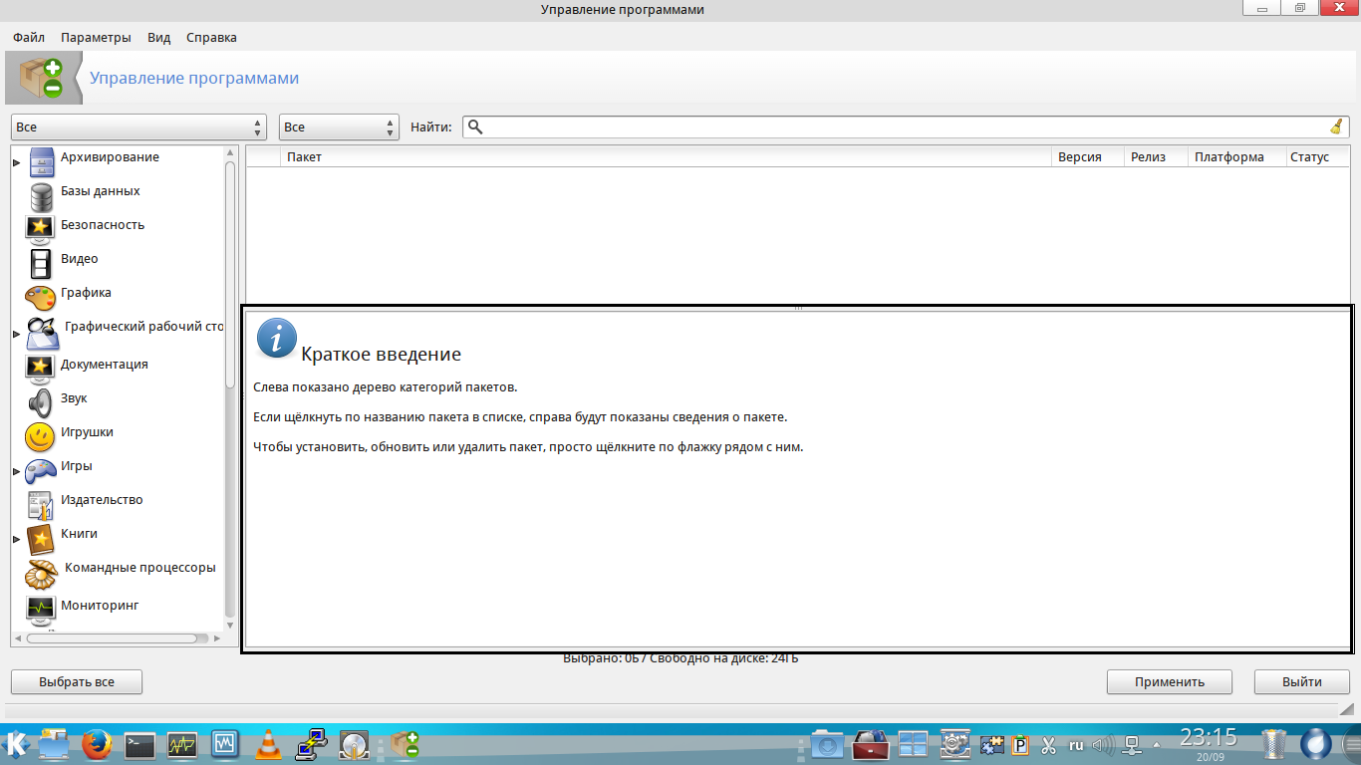
Task: Click the Применить button
Action: point(1170,682)
